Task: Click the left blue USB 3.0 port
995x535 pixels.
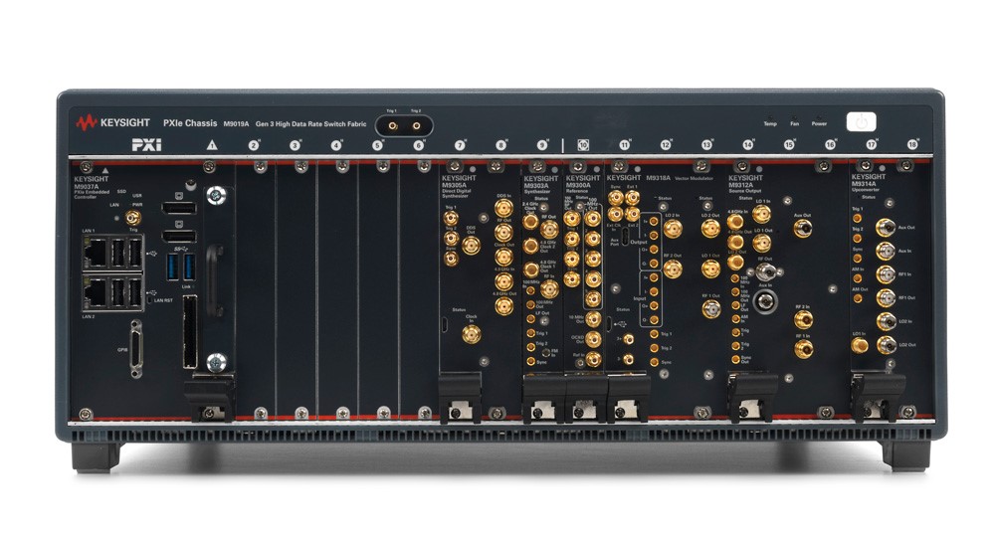Action: pos(175,267)
